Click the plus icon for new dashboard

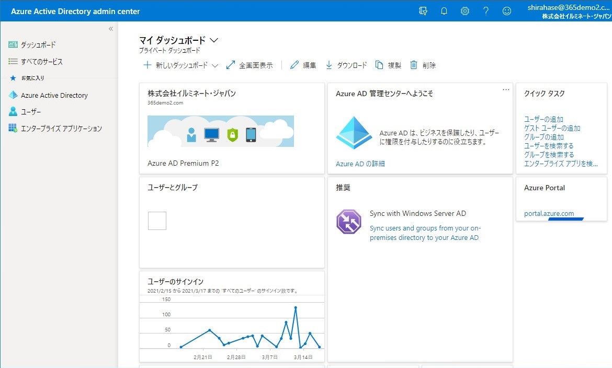tap(147, 65)
